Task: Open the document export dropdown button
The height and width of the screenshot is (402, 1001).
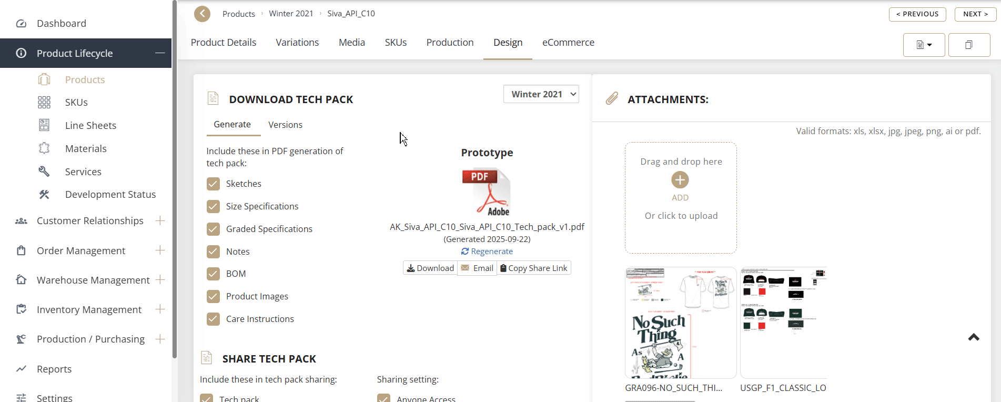Action: pyautogui.click(x=924, y=45)
